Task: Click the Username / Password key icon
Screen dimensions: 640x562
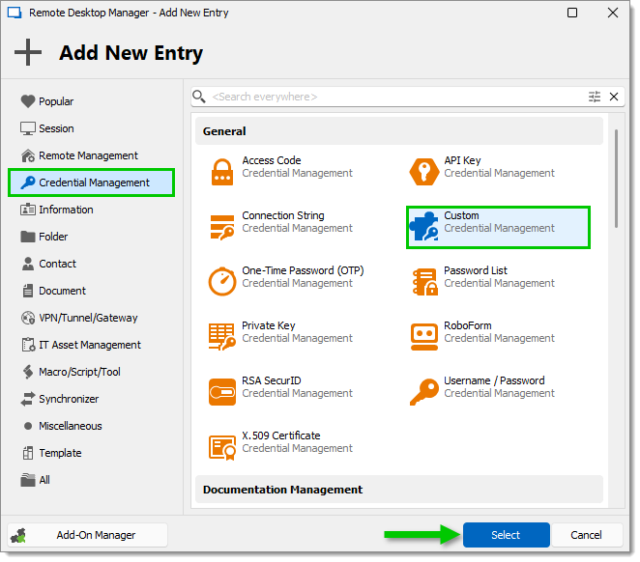Action: (x=424, y=392)
